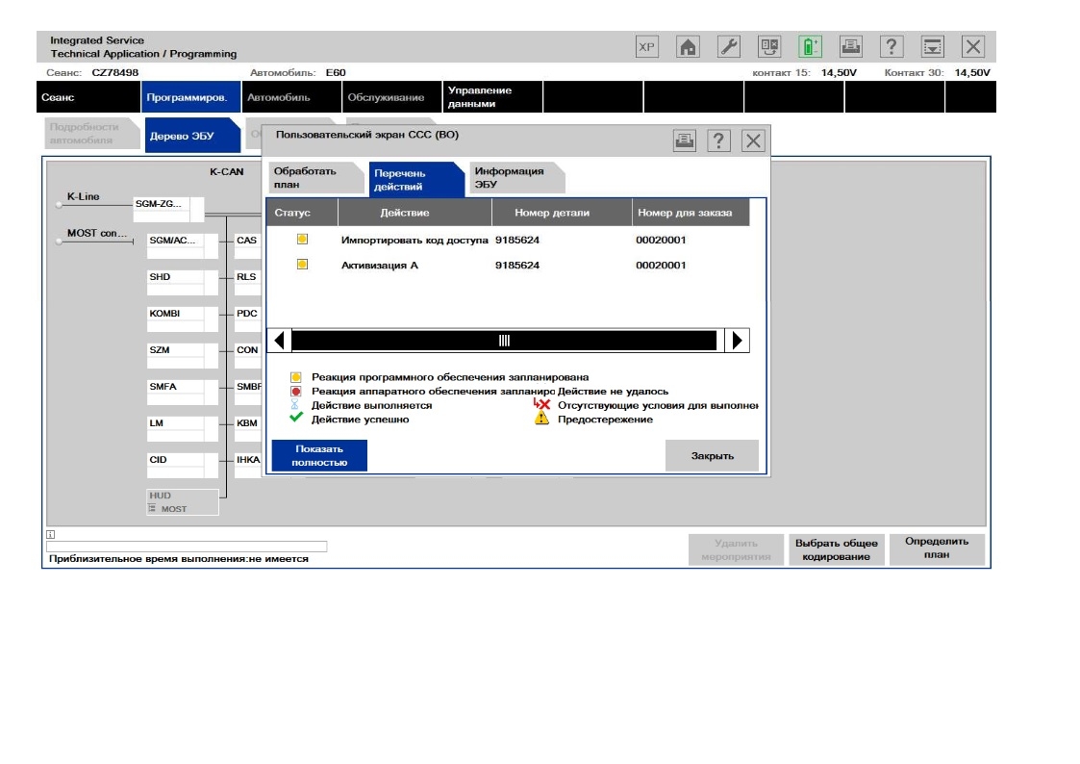Click the printer icon in CCC dialog

point(684,141)
